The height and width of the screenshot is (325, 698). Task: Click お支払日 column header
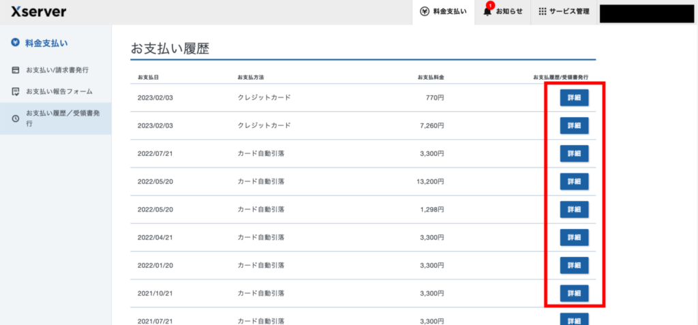(x=148, y=78)
